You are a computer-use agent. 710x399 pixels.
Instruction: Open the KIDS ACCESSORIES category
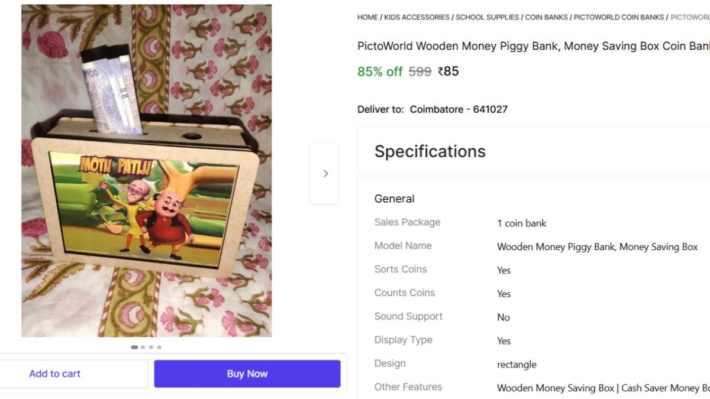point(416,17)
